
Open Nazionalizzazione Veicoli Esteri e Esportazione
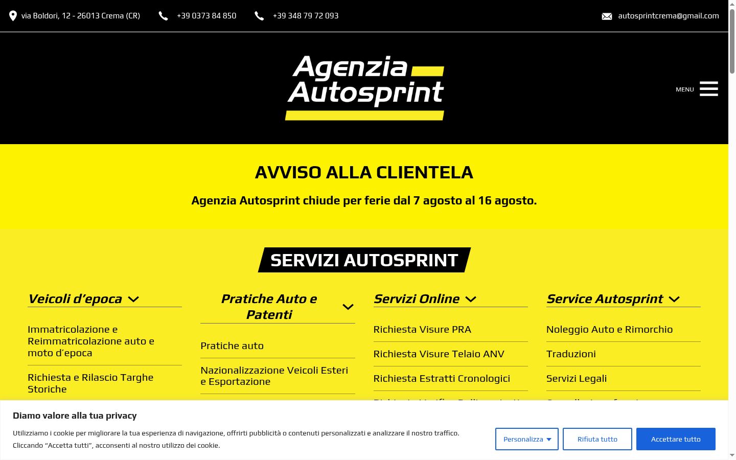click(274, 376)
